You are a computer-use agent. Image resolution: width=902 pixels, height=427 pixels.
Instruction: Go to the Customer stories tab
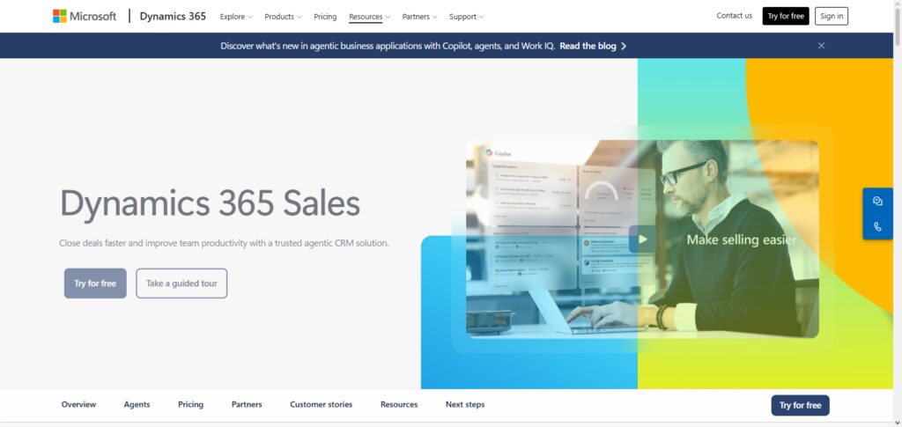tap(321, 405)
